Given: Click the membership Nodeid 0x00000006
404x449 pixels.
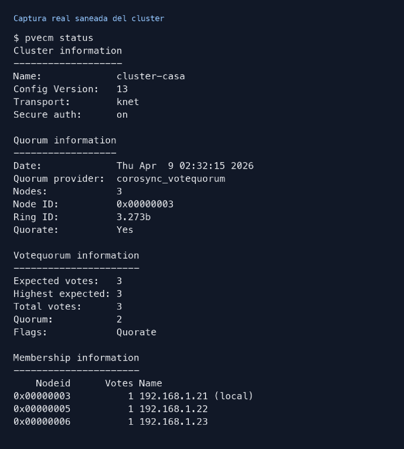Looking at the screenshot, I should click(x=42, y=421).
